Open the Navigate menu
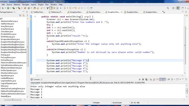The height and width of the screenshot is (106, 189). tap(26, 5)
